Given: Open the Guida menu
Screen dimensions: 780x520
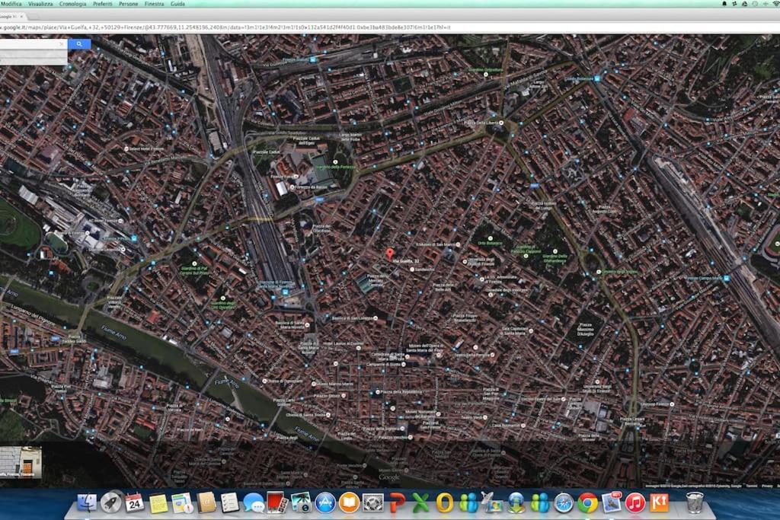Looking at the screenshot, I should point(177,4).
